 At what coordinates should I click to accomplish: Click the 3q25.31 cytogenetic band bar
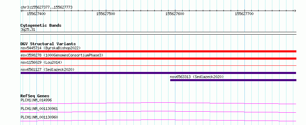pos(158,33)
